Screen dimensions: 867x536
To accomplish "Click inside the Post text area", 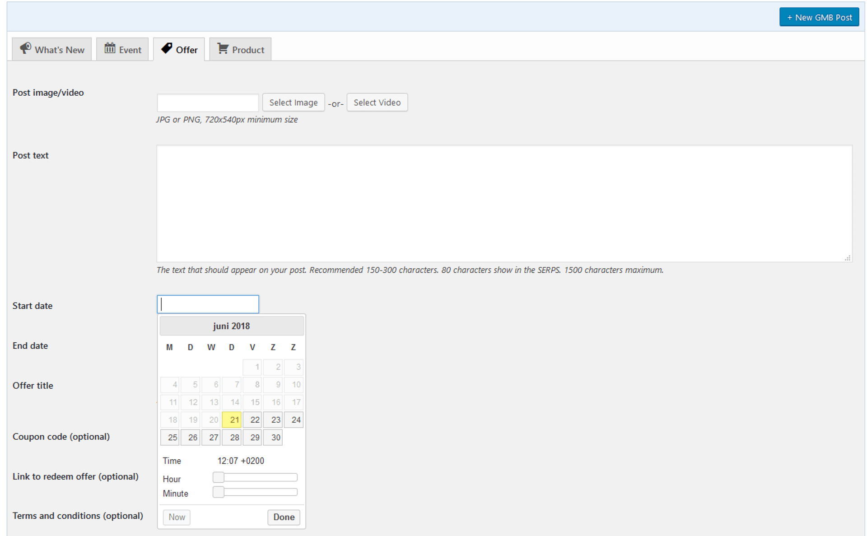I will pos(504,203).
